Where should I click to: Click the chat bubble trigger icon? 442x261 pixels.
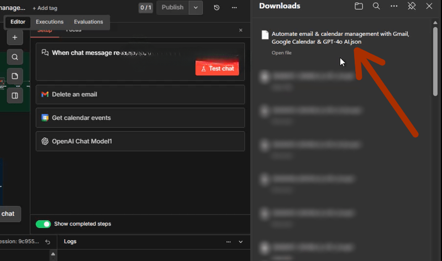pyautogui.click(x=45, y=53)
